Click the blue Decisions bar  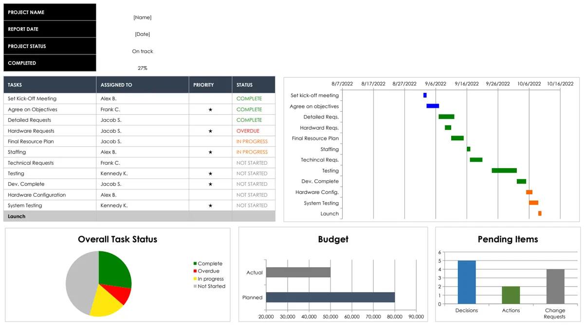(x=467, y=282)
